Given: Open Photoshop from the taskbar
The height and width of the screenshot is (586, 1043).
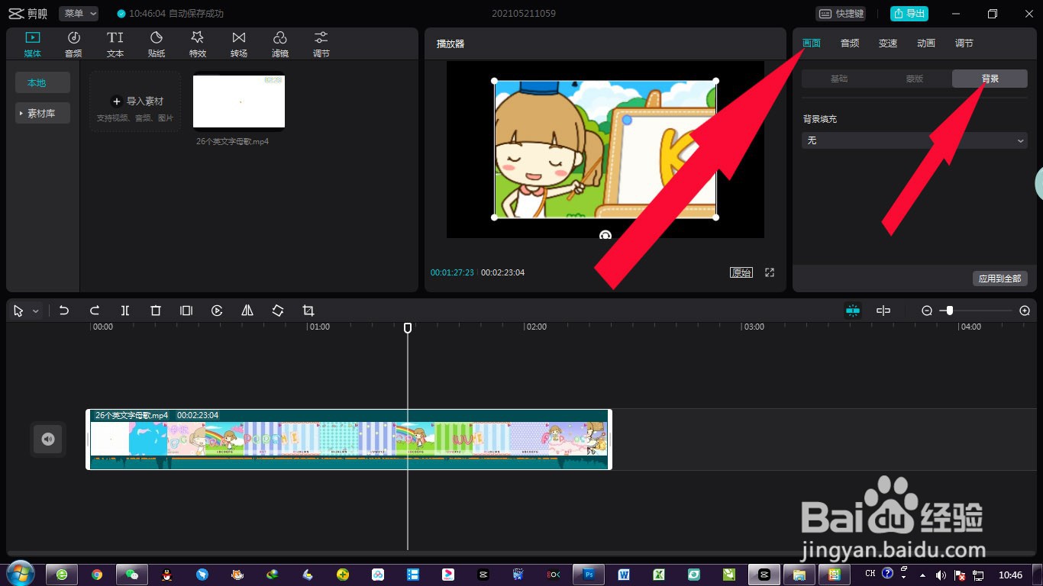Looking at the screenshot, I should [589, 575].
